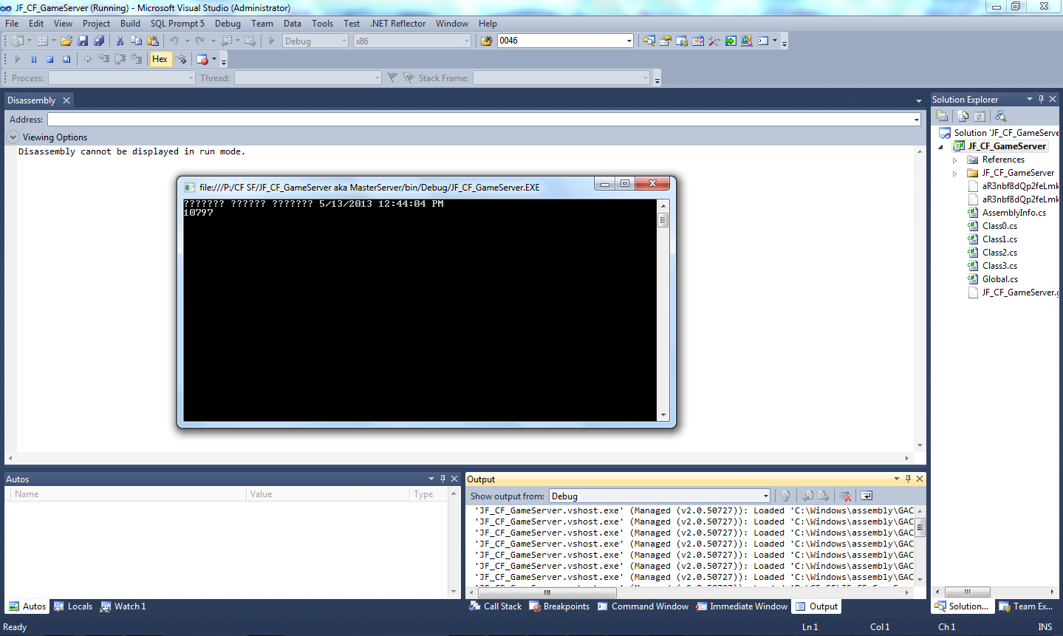Click the Open File folder icon
Image resolution: width=1063 pixels, height=636 pixels.
pos(66,41)
